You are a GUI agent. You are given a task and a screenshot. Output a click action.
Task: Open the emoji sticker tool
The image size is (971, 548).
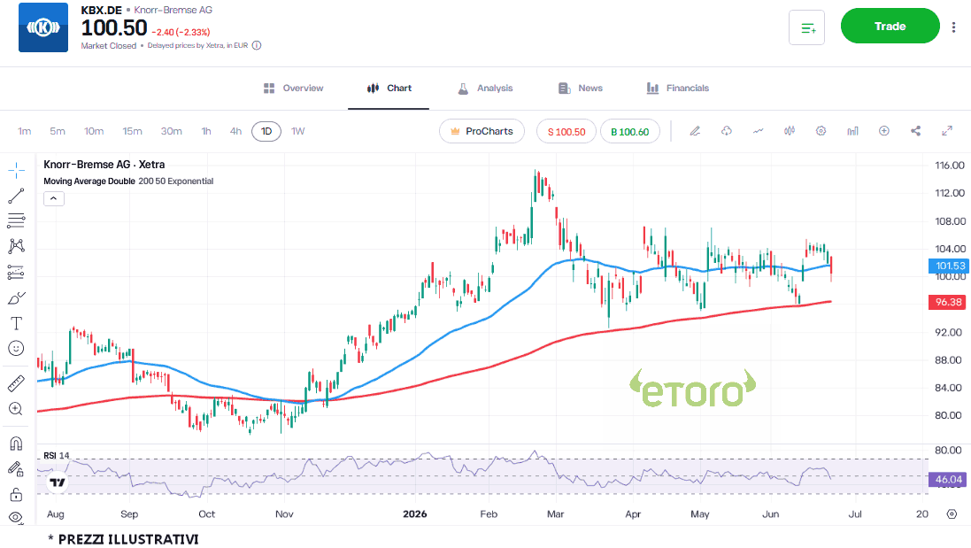tap(16, 349)
